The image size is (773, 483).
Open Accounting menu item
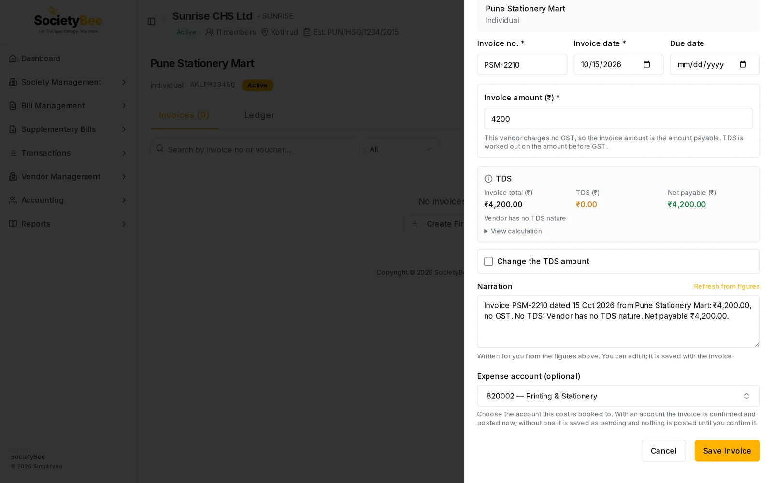pyautogui.click(x=68, y=200)
